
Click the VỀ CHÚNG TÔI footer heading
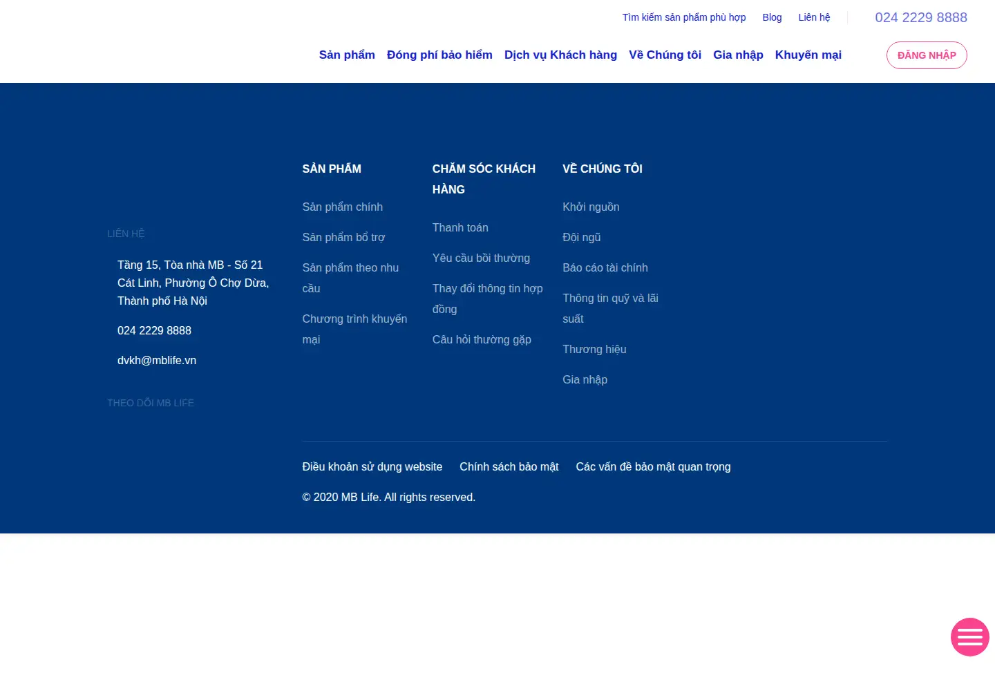[603, 169]
